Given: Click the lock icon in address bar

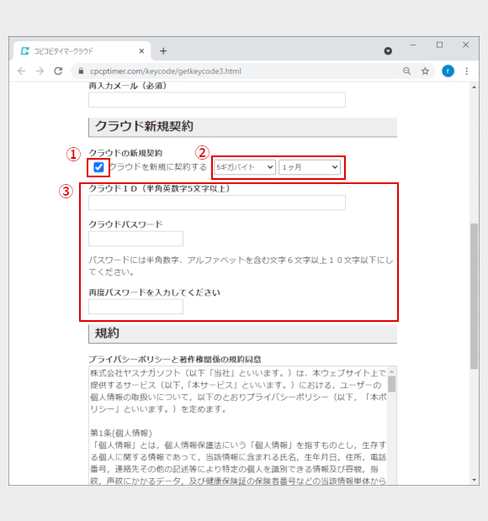Looking at the screenshot, I should [81, 71].
